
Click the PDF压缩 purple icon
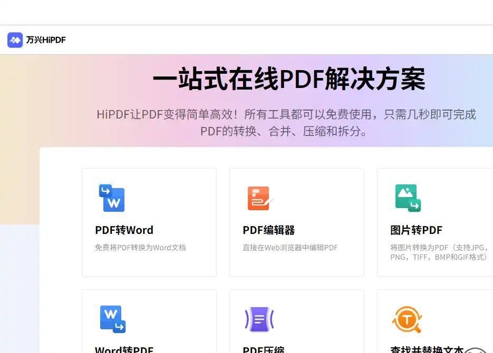coord(259,319)
